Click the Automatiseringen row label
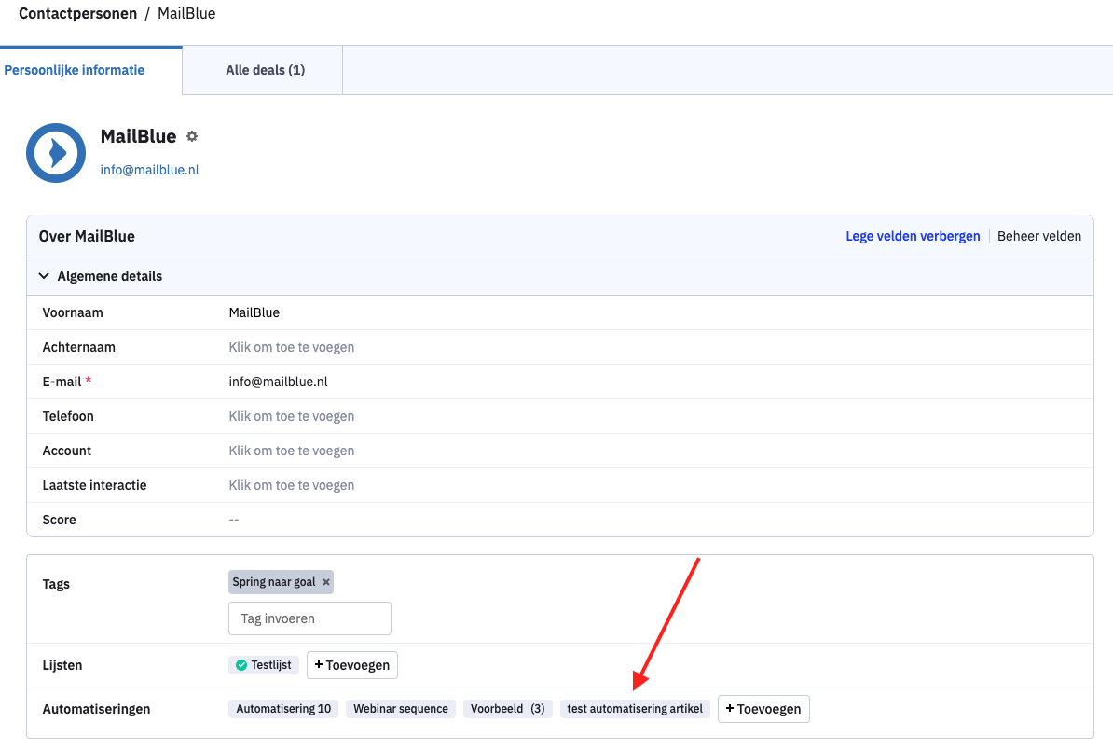The image size is (1113, 750). coord(97,709)
